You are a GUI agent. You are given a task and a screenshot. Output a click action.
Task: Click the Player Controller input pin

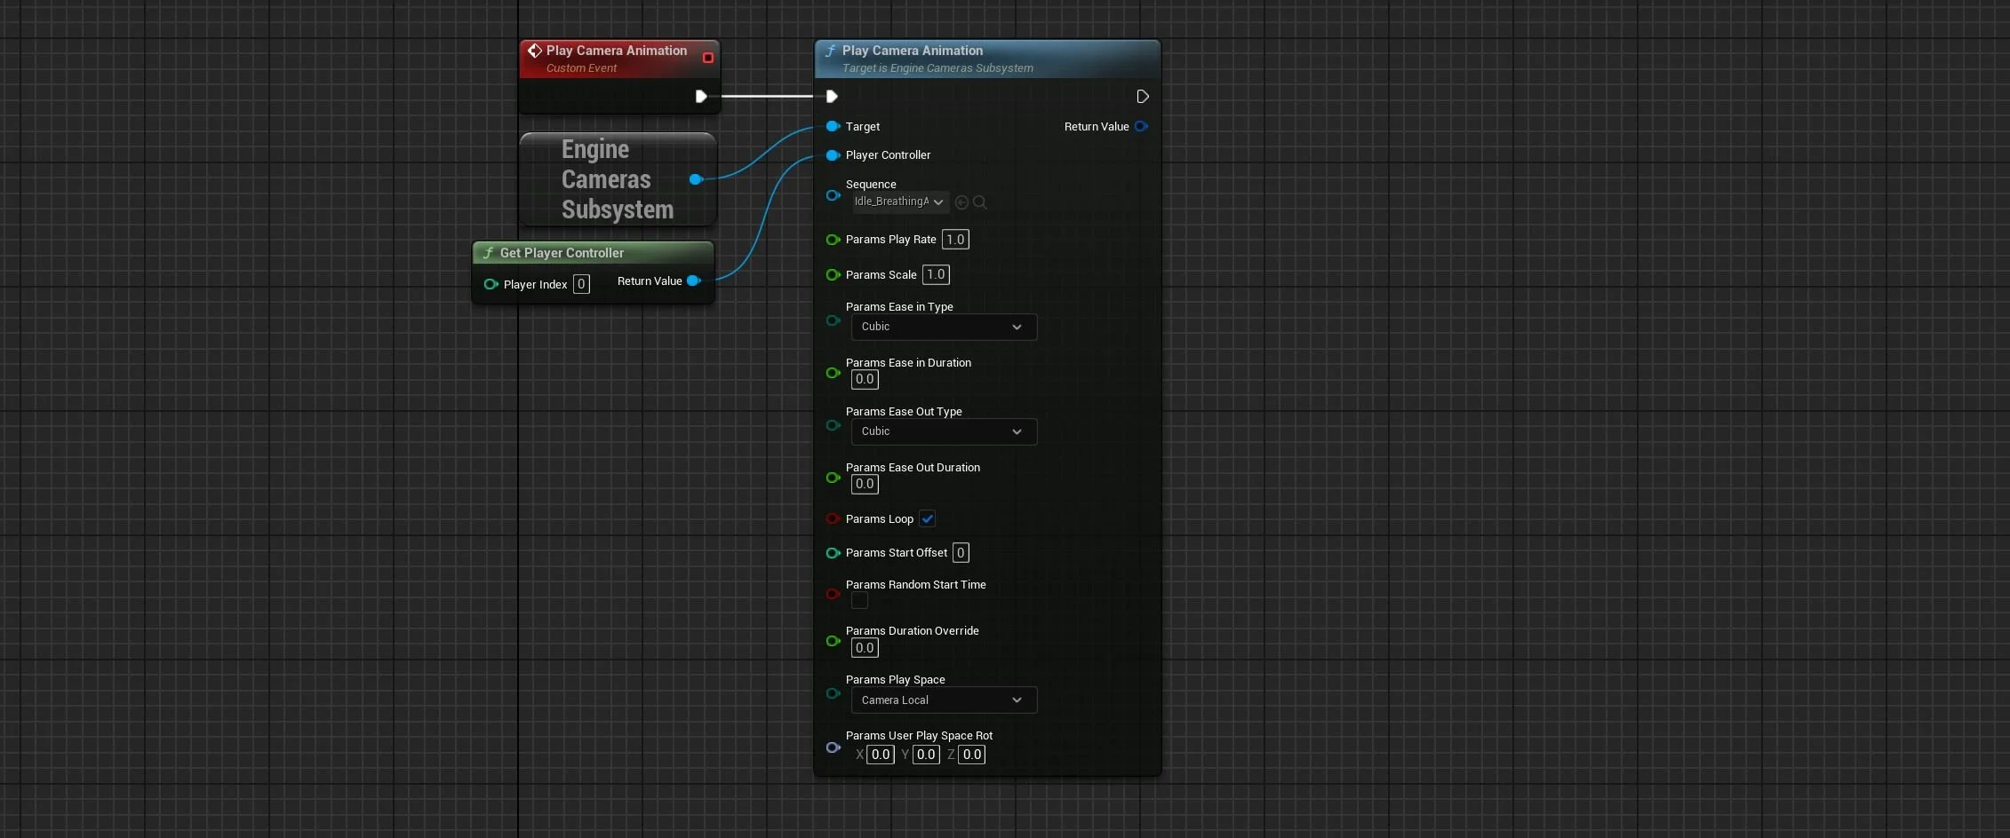tap(833, 155)
